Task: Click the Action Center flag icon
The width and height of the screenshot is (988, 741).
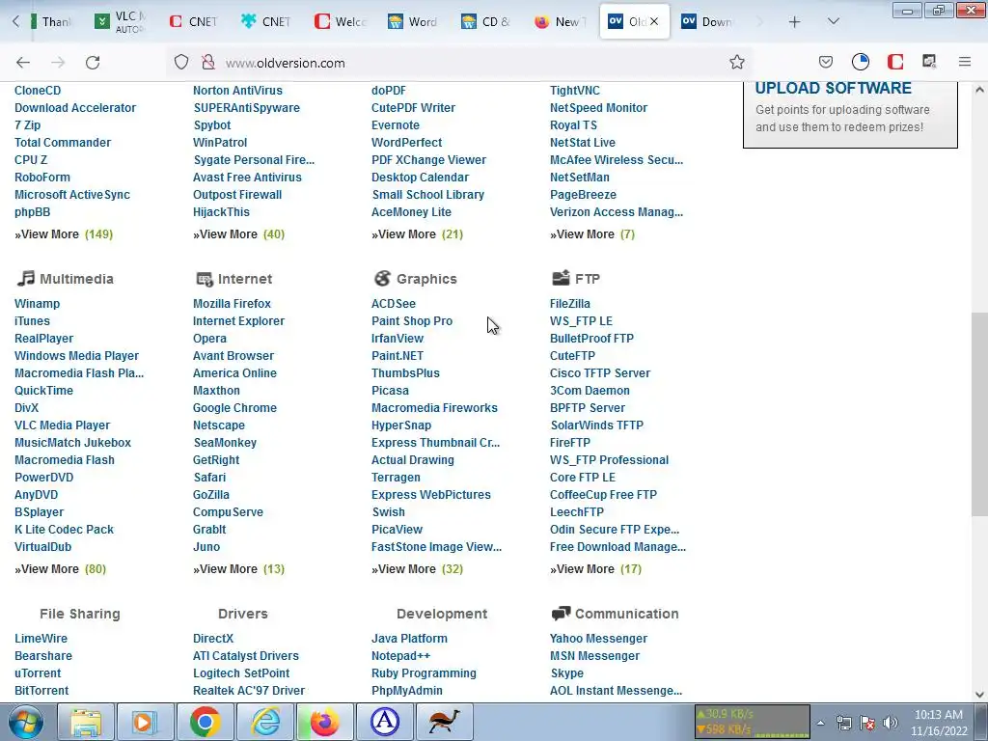Action: pyautogui.click(x=867, y=723)
